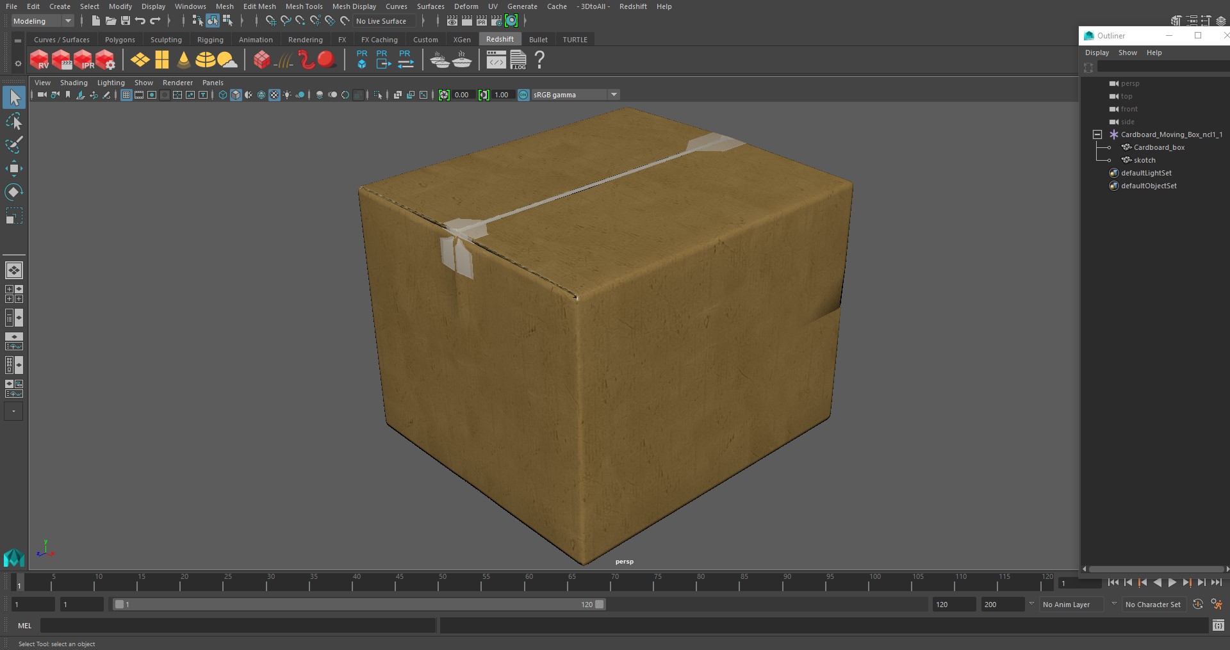This screenshot has width=1230, height=650.
Task: Click the MEL command input field
Action: point(238,626)
